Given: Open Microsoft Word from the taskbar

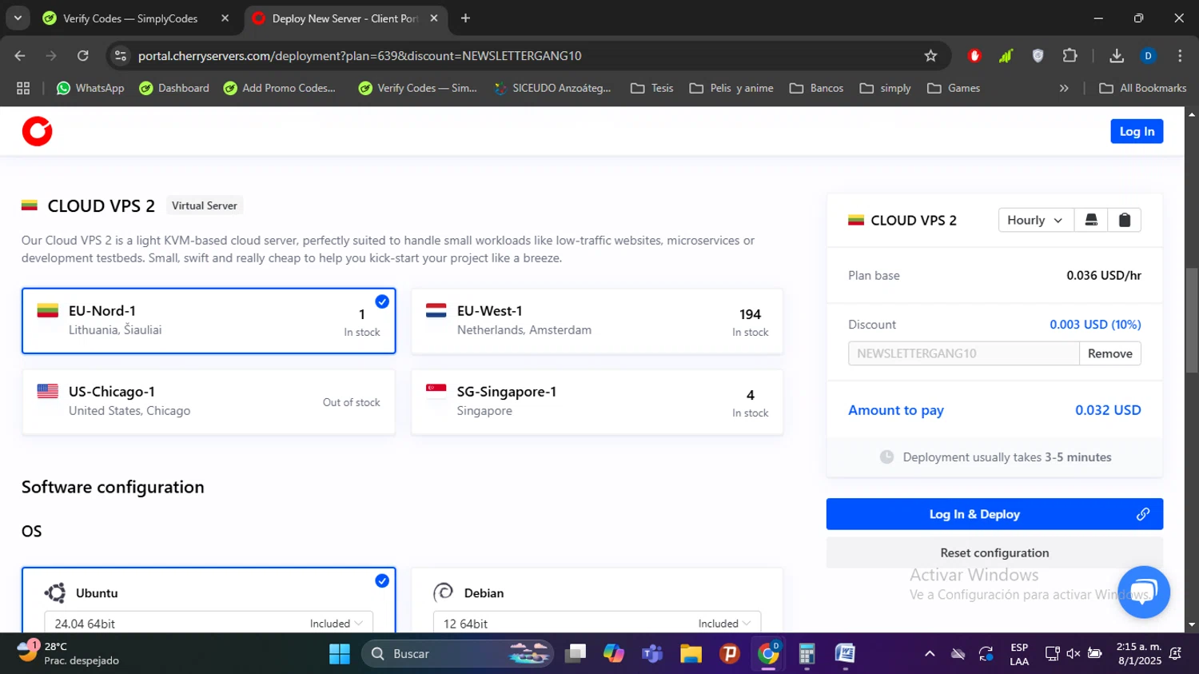Looking at the screenshot, I should 845,654.
